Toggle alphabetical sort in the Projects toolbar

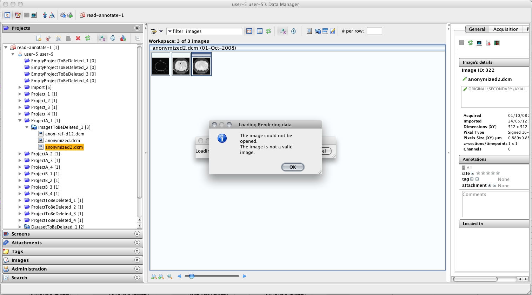[x=102, y=38]
